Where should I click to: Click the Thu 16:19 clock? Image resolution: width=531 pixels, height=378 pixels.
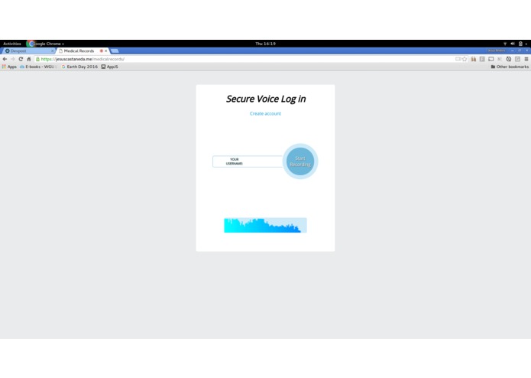pyautogui.click(x=265, y=44)
